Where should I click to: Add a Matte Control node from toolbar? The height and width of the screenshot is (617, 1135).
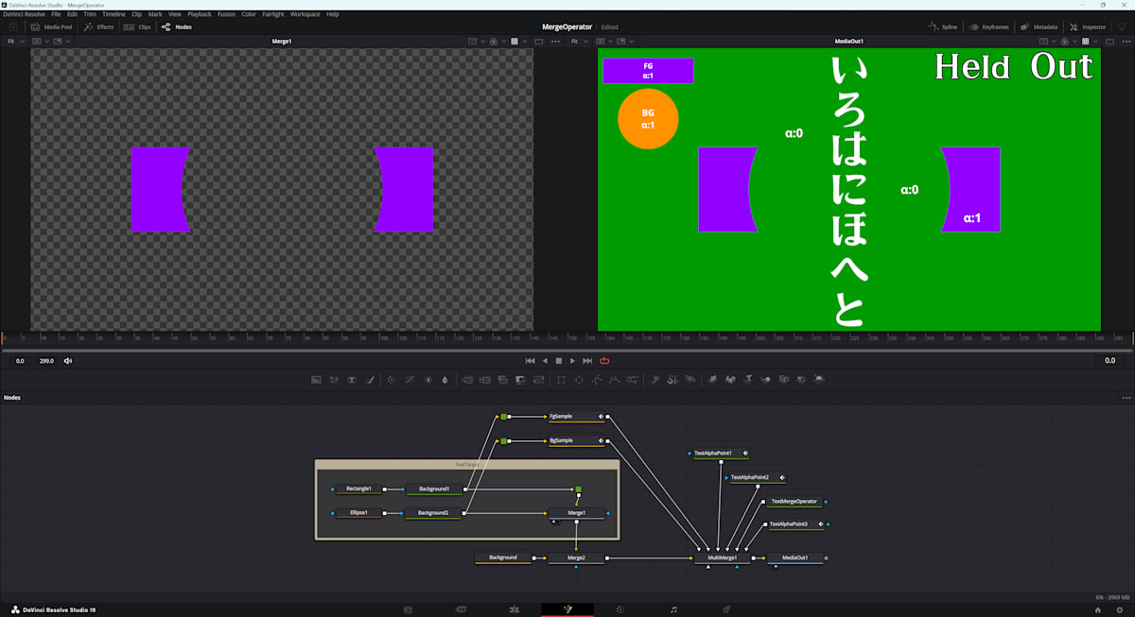[x=503, y=380]
